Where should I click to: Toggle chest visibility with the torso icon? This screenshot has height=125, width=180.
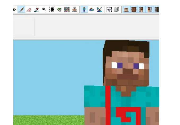(134, 10)
